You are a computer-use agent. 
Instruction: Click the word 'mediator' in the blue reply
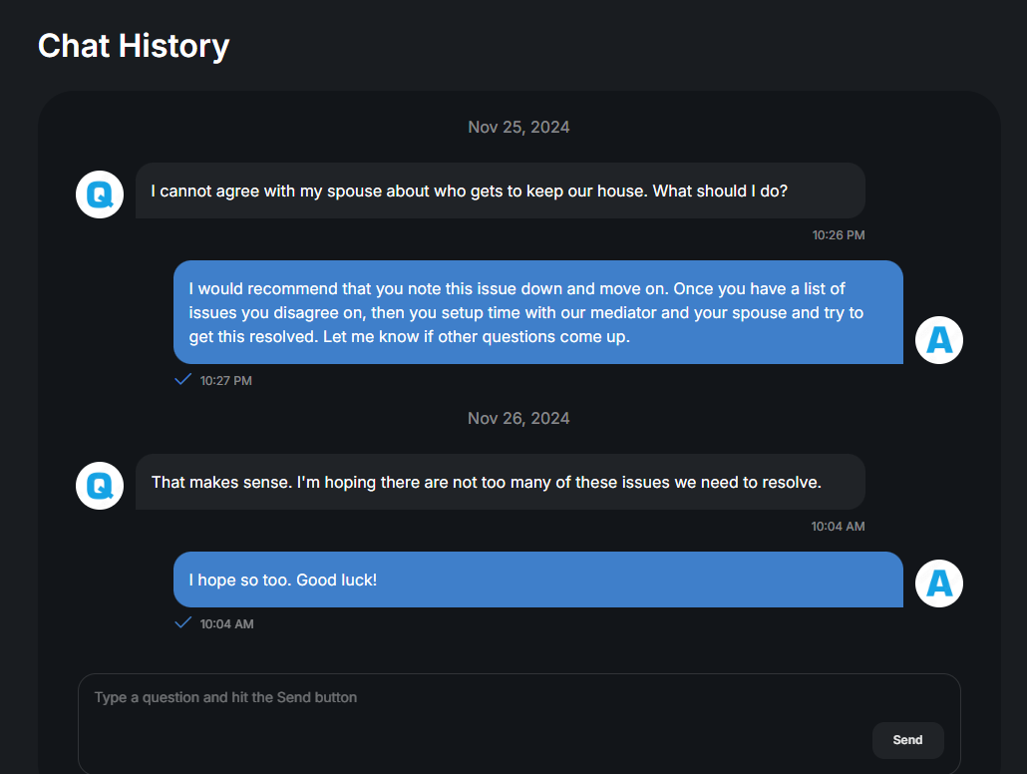pos(623,312)
